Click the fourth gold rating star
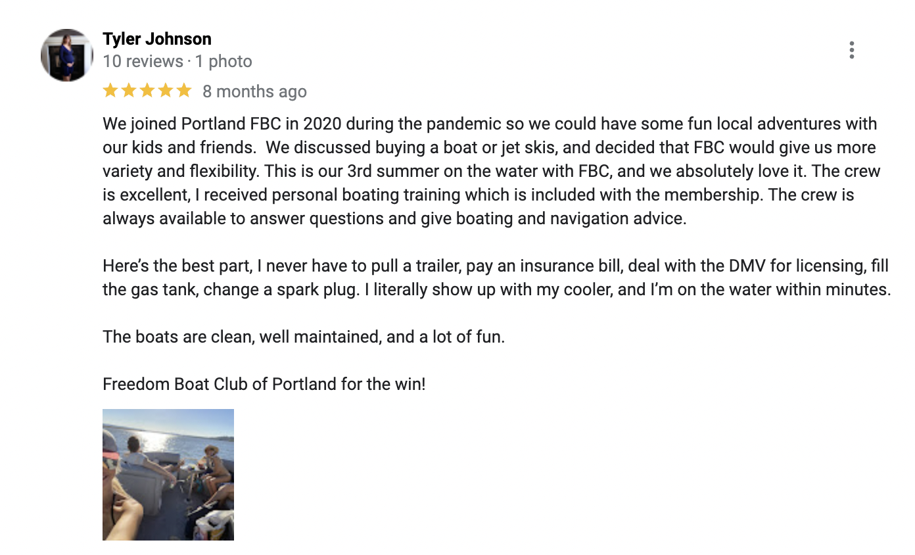The image size is (915, 555). 166,91
